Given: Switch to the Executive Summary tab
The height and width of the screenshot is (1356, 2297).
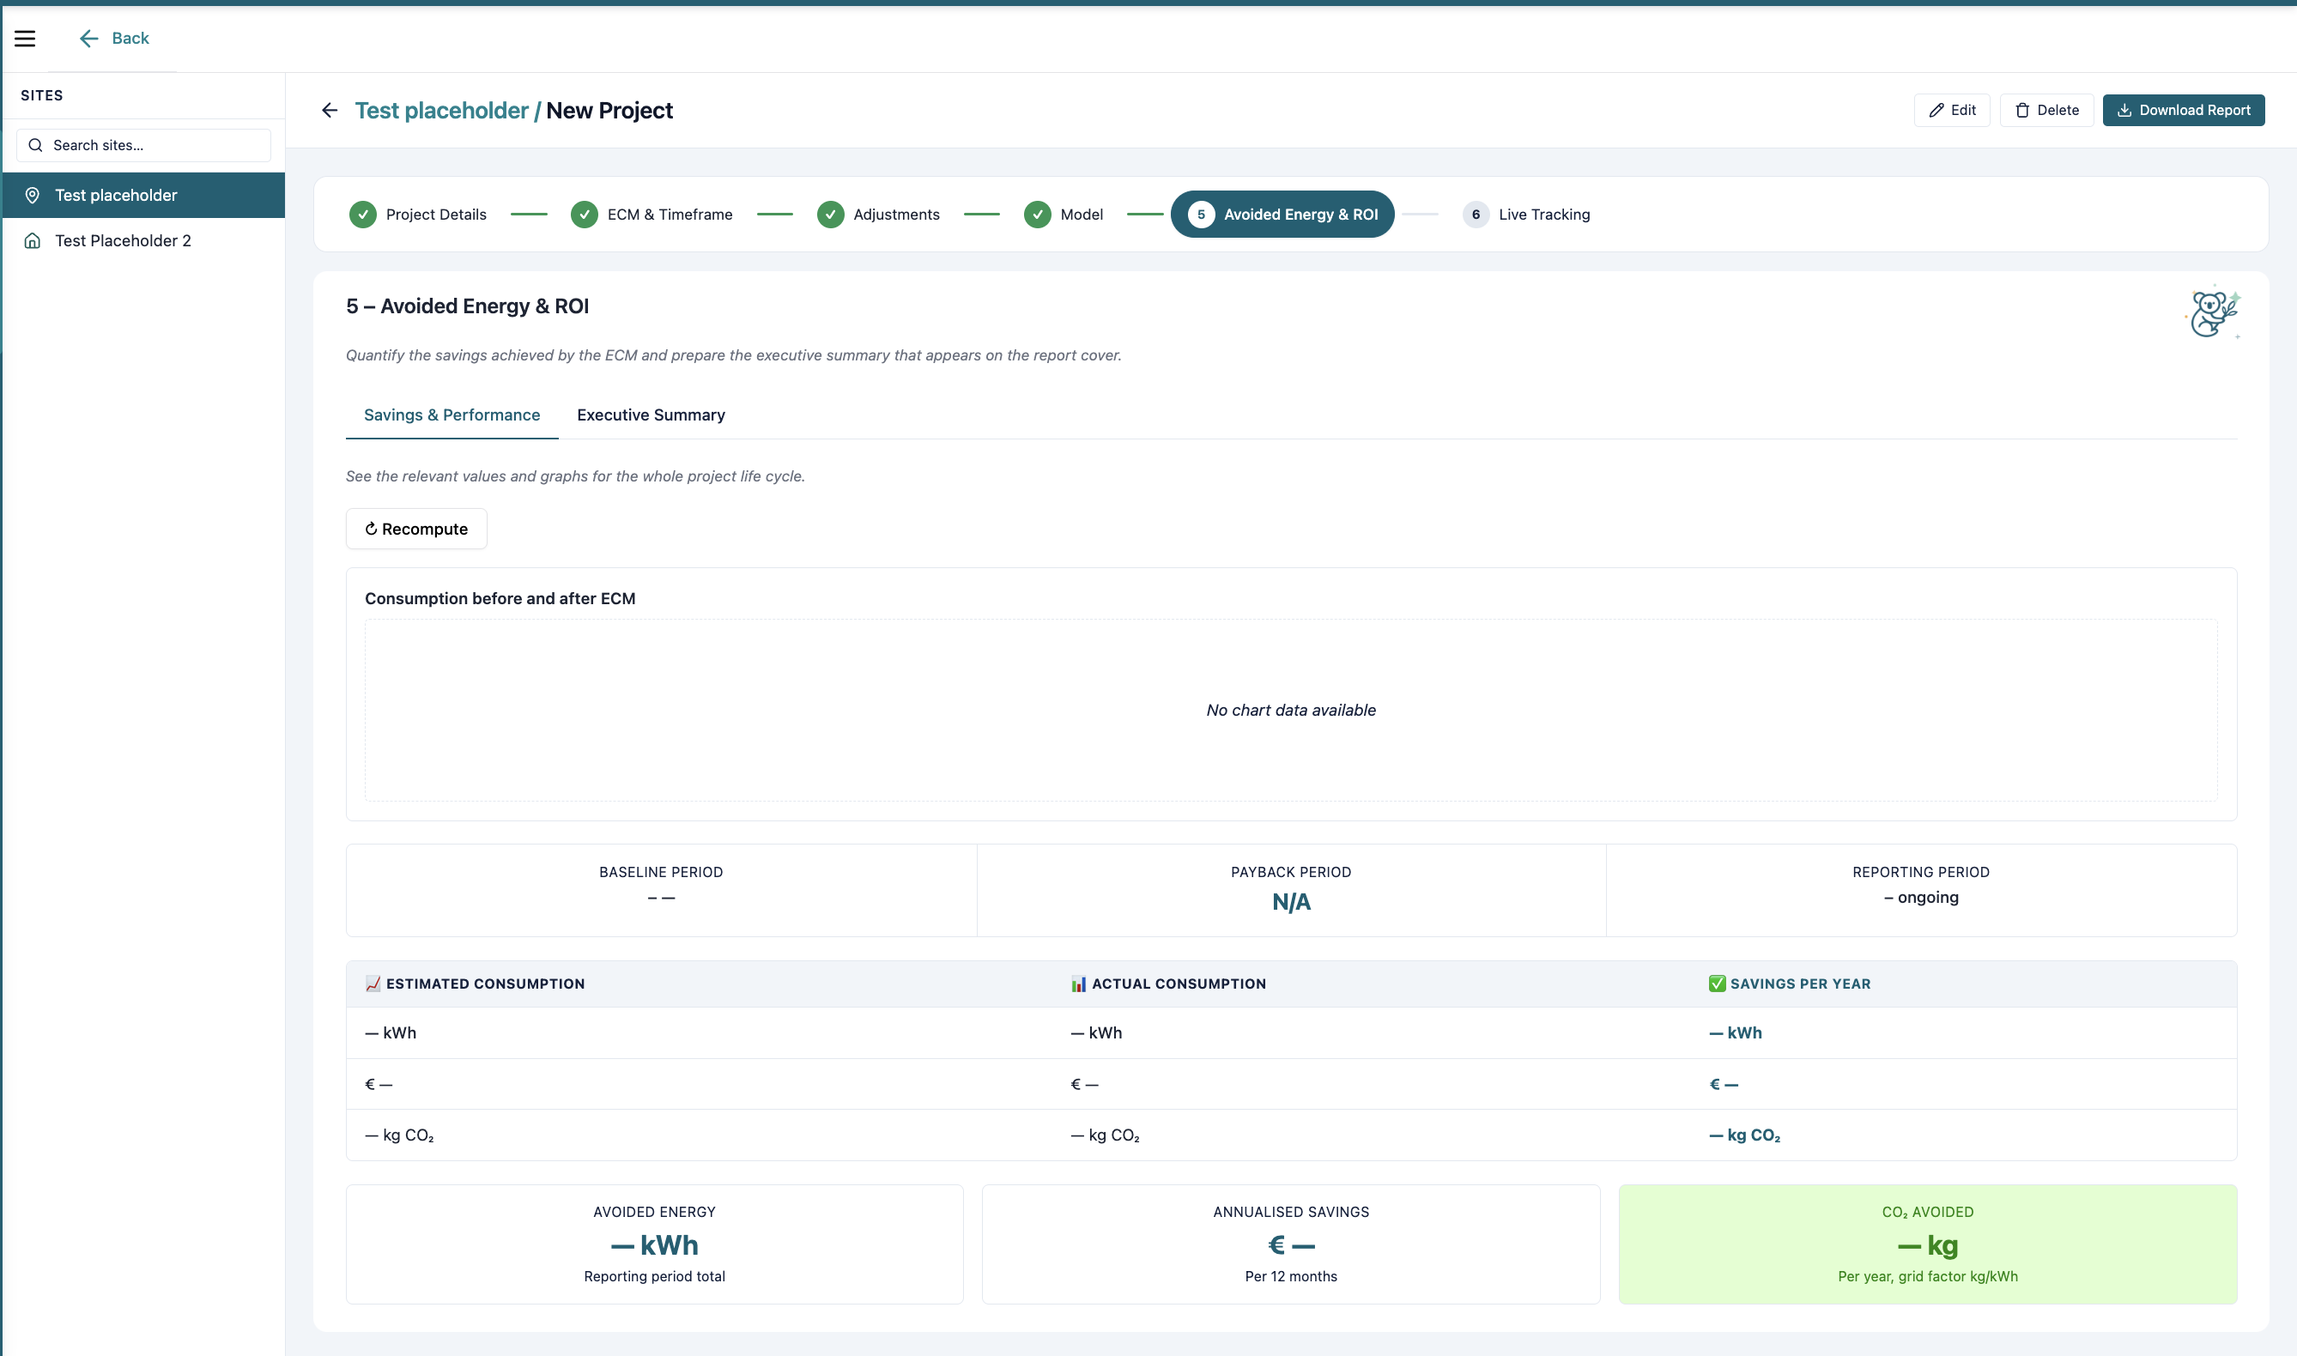Looking at the screenshot, I should click(x=651, y=415).
